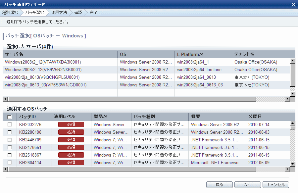Image resolution: width=298 pixels, height=193 pixels.
Task: Go to the 適用方法 wizard step
Action: coord(59,13)
